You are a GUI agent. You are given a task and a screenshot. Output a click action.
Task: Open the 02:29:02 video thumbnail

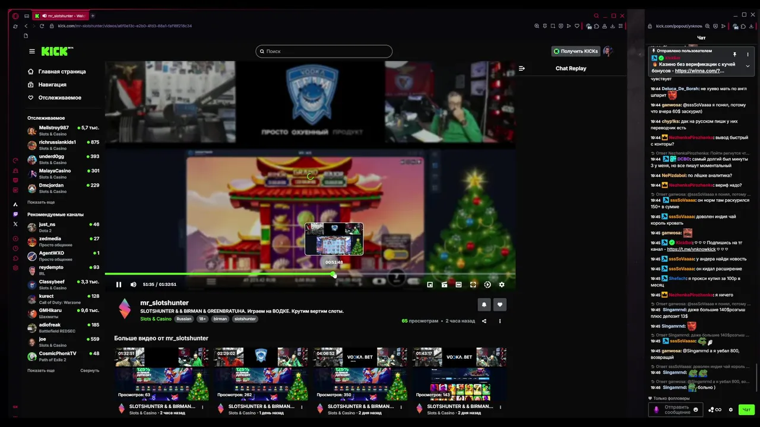tap(261, 374)
